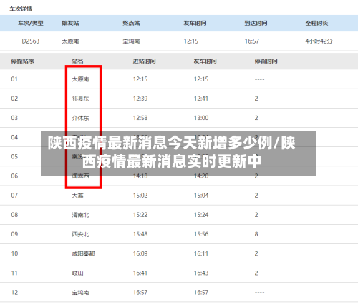Image resolution: width=358 pixels, height=307 pixels.
Task: Click arrival time '16:09'
Action: (x=140, y=253)
